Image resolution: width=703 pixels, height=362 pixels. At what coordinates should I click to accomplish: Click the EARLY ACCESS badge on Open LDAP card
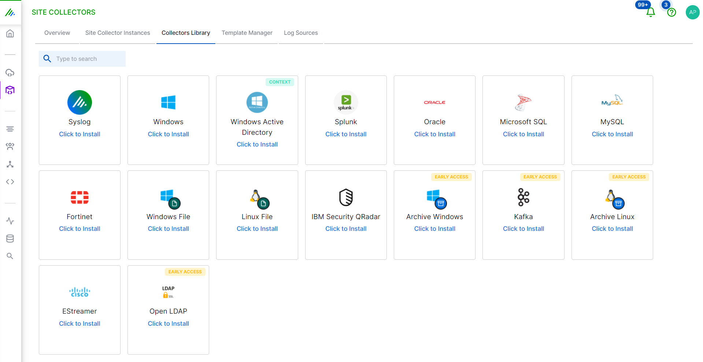tap(185, 272)
